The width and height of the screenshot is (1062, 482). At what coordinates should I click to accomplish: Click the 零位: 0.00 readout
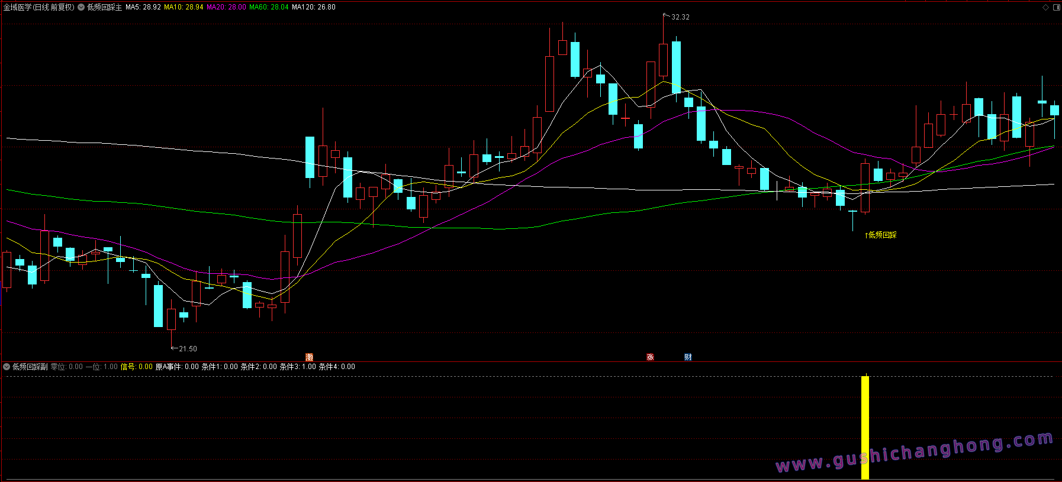(67, 367)
